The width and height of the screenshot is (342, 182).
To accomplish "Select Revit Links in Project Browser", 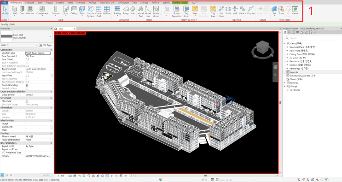I will tap(295, 90).
